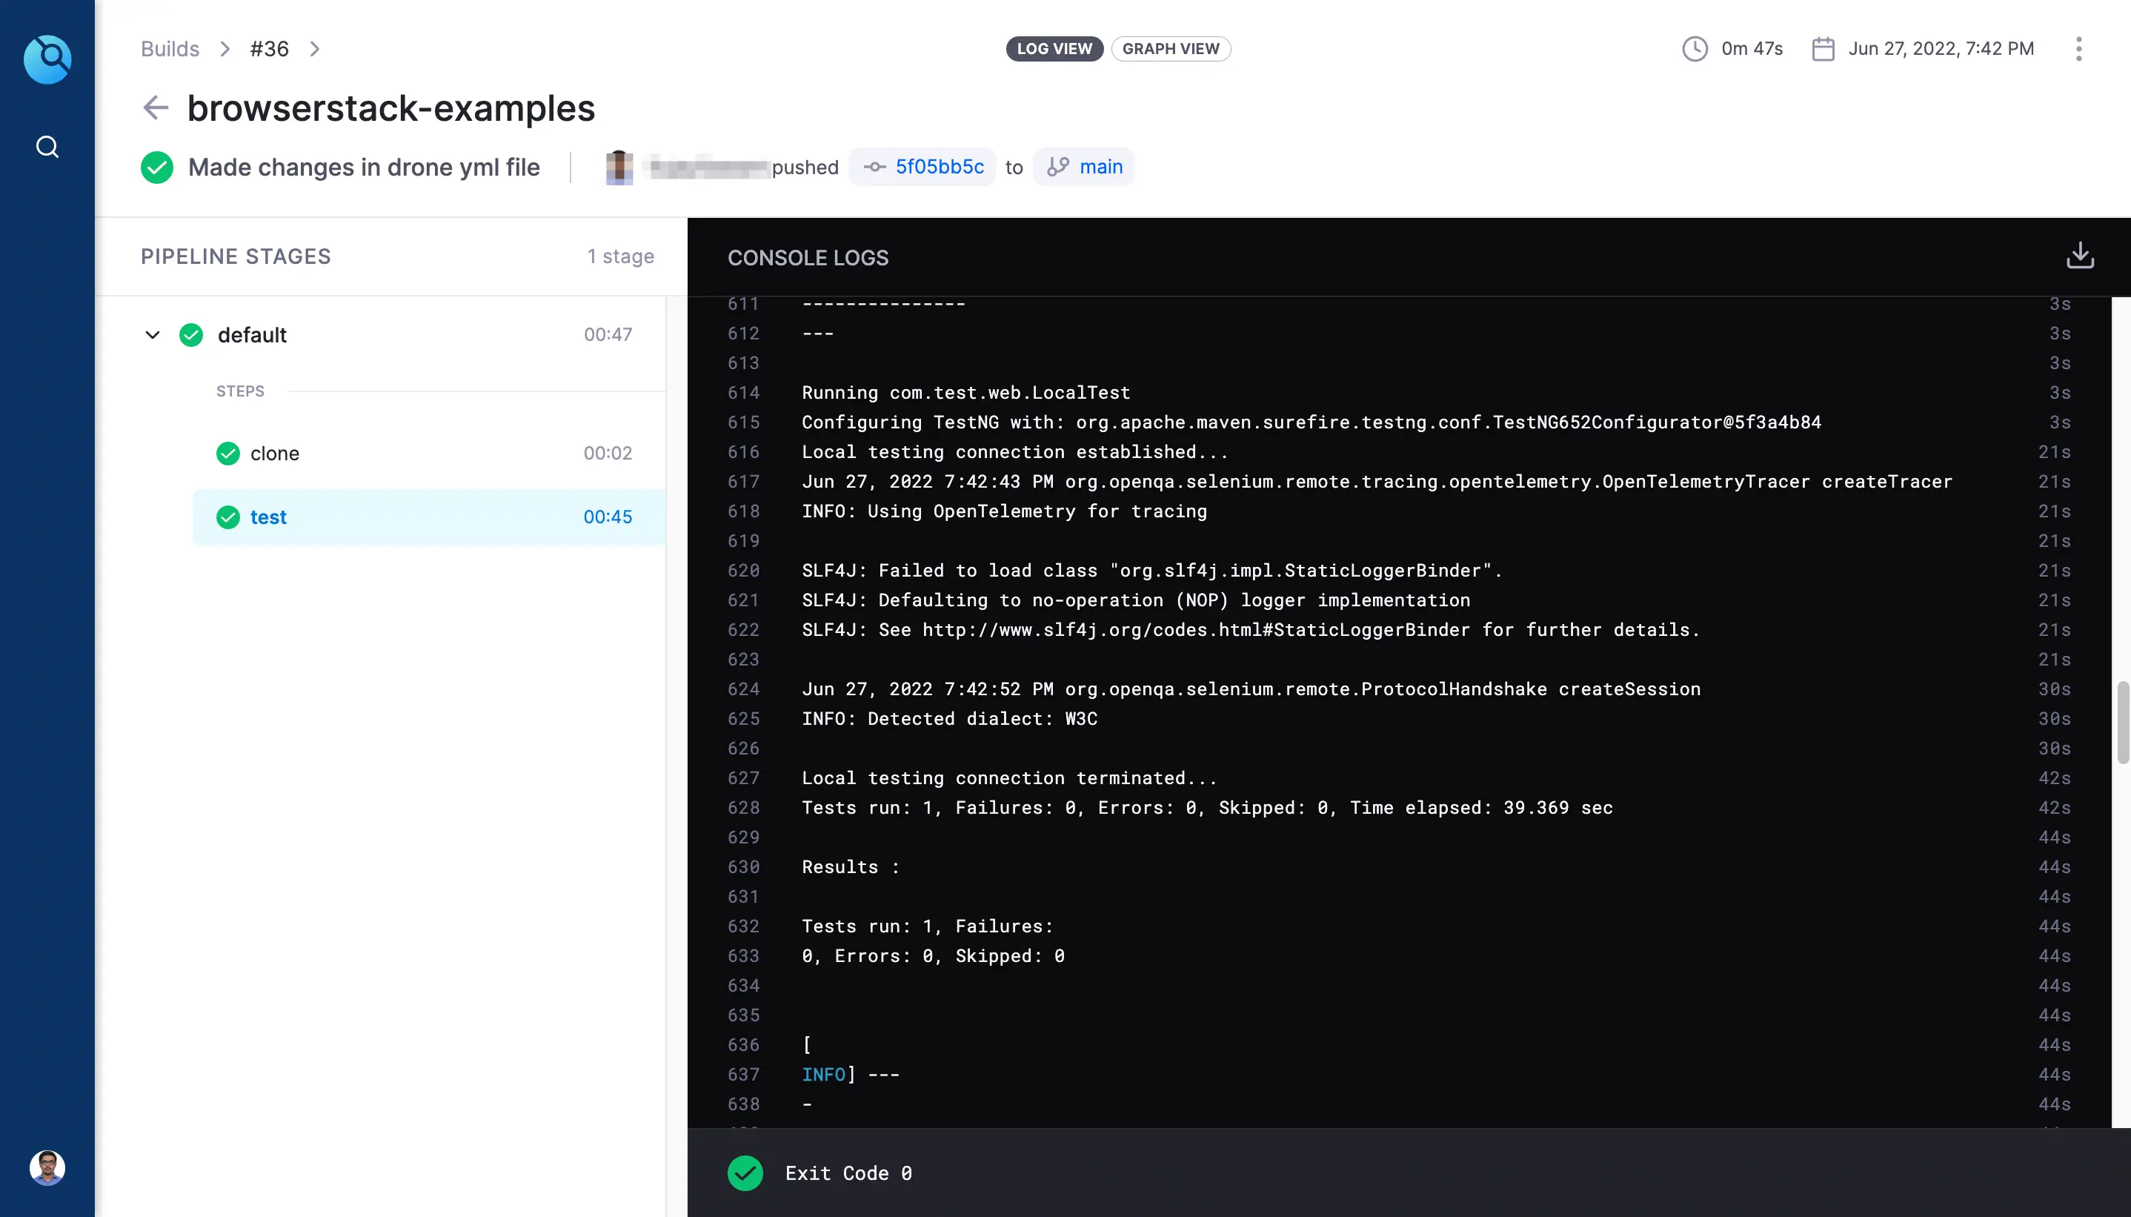Click the calendar icon next to build date

pyautogui.click(x=1823, y=48)
